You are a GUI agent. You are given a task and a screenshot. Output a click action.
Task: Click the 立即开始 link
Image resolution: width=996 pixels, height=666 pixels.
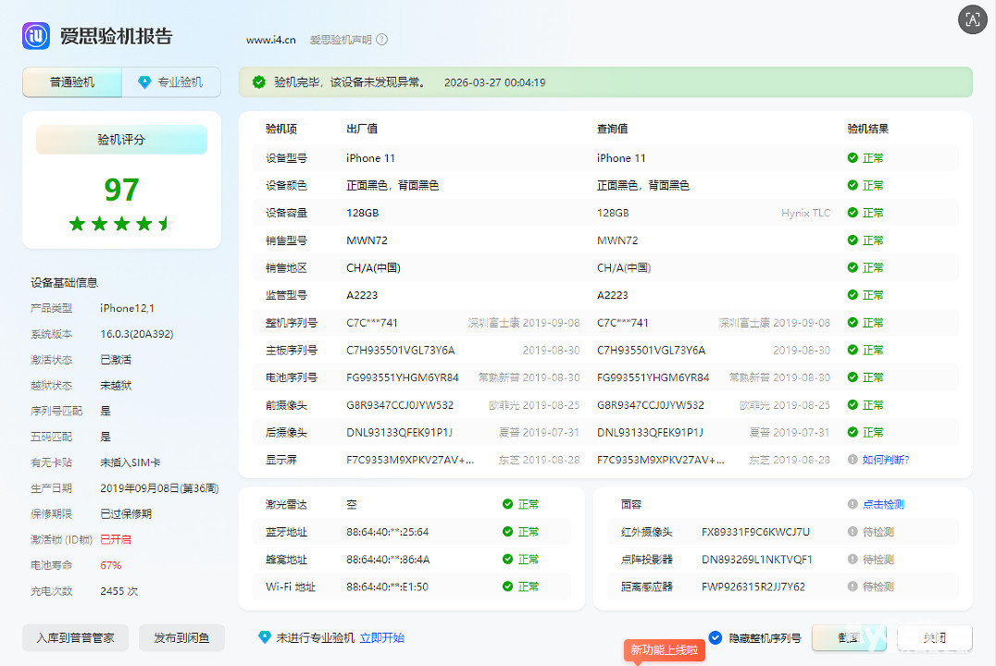click(x=382, y=637)
